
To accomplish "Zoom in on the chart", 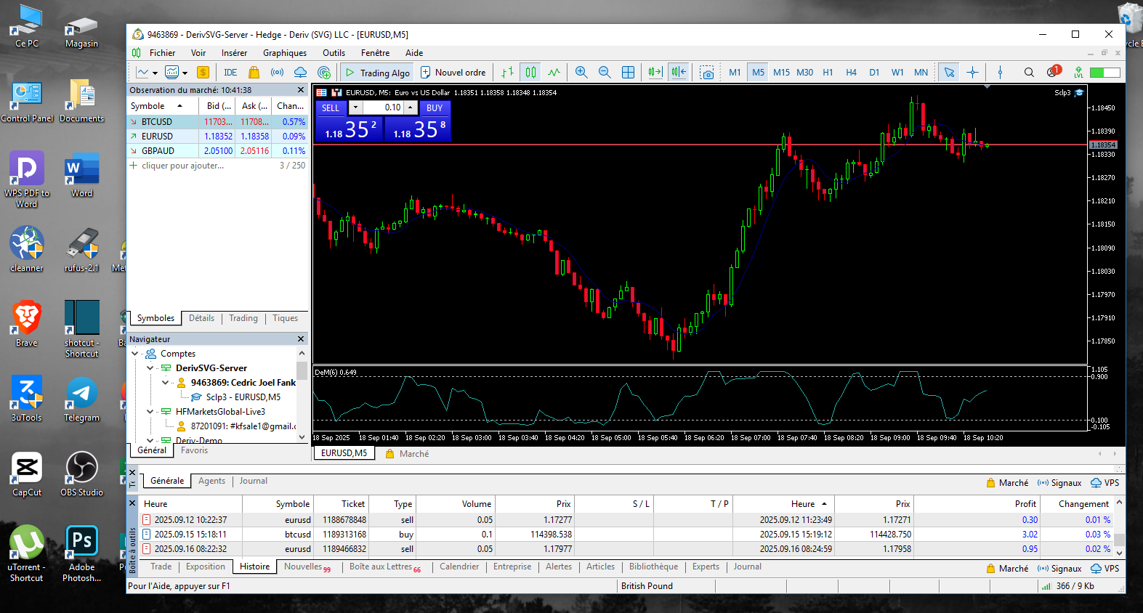I will tap(581, 72).
